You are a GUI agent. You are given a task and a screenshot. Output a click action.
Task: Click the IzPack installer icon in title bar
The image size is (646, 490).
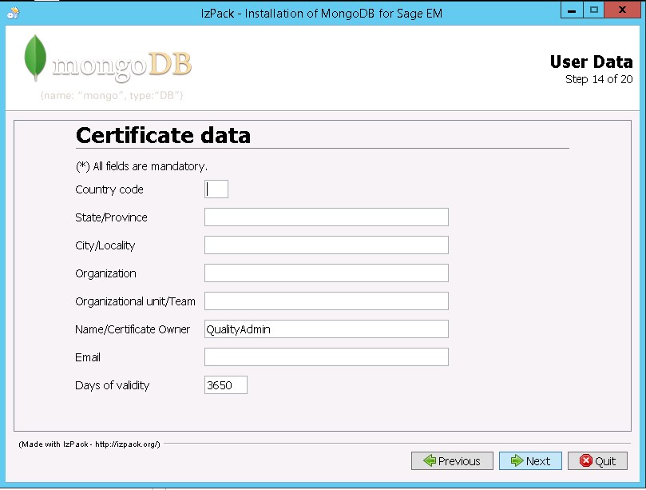coord(14,14)
